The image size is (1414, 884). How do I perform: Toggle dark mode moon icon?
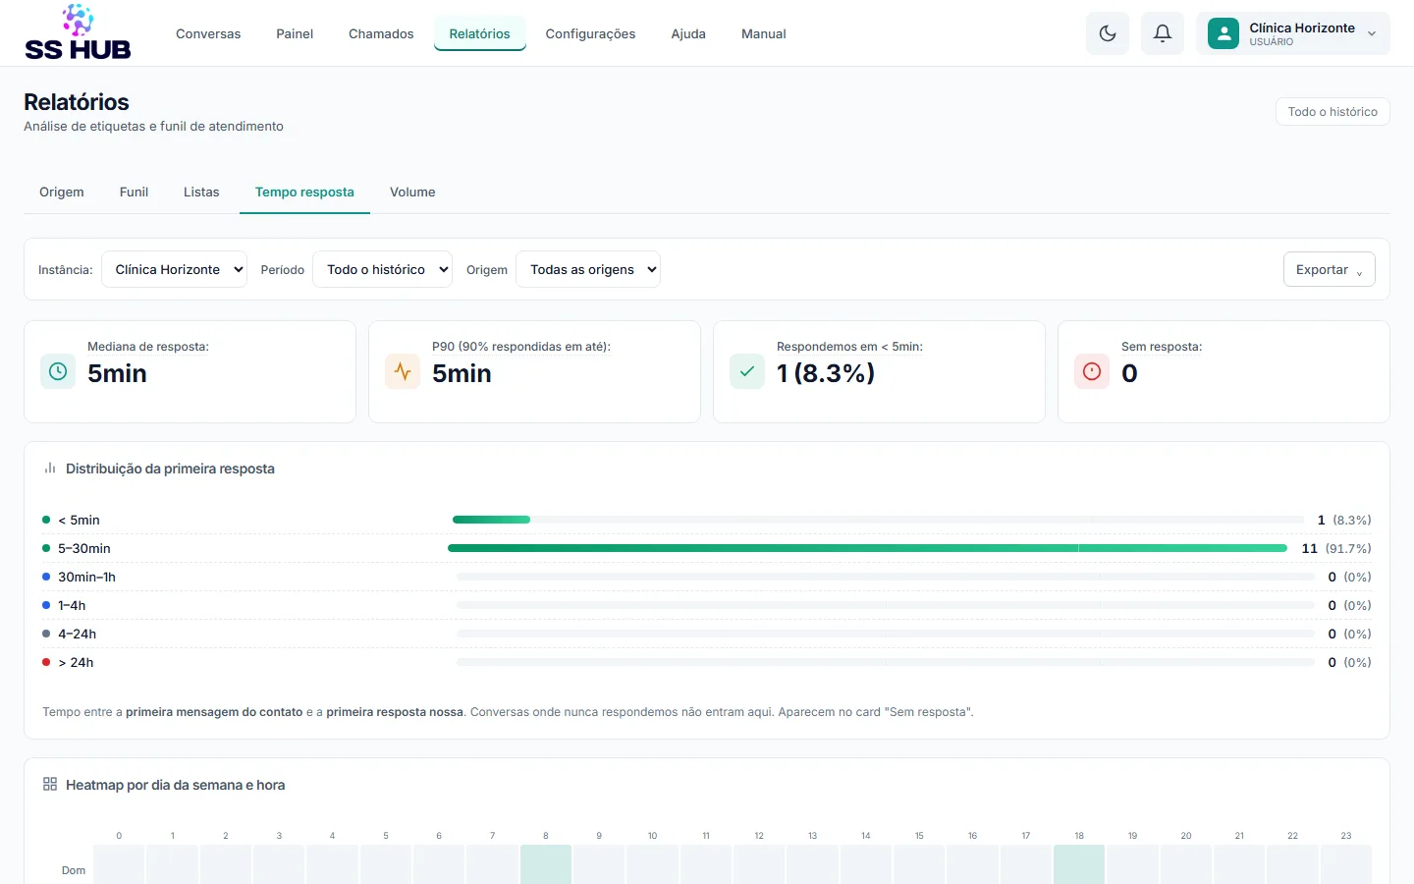pos(1108,33)
